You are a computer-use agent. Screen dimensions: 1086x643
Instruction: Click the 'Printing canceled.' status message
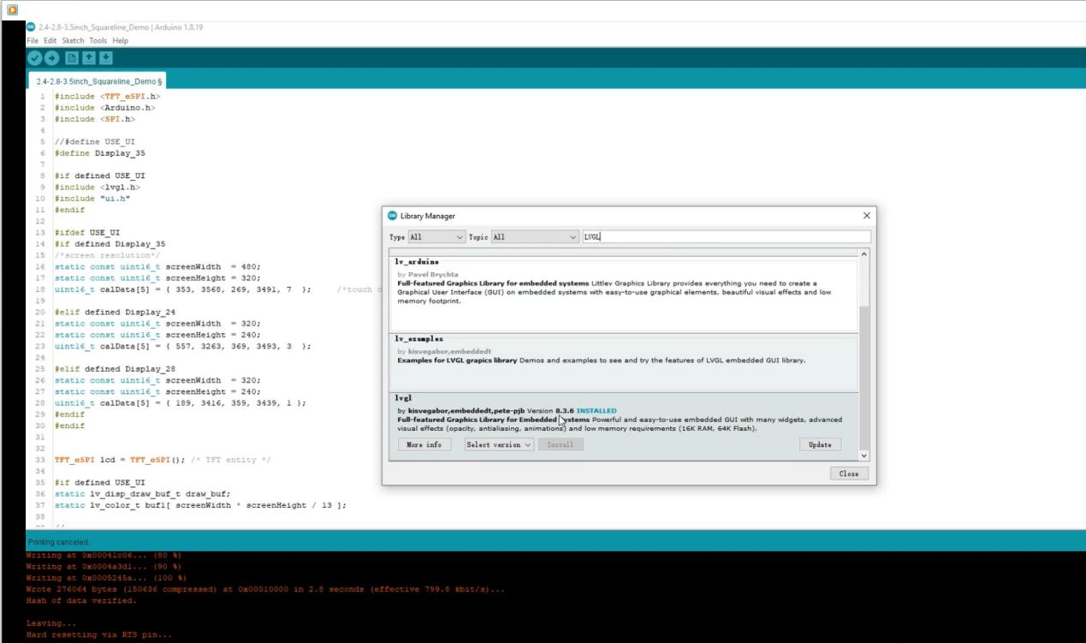coord(59,542)
